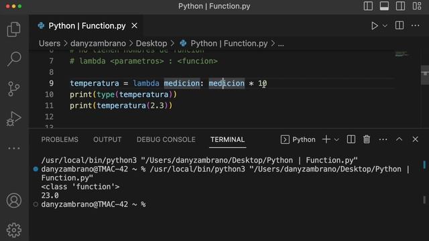Click print(type(temperatura)) line
The width and height of the screenshot is (429, 241).
123,94
